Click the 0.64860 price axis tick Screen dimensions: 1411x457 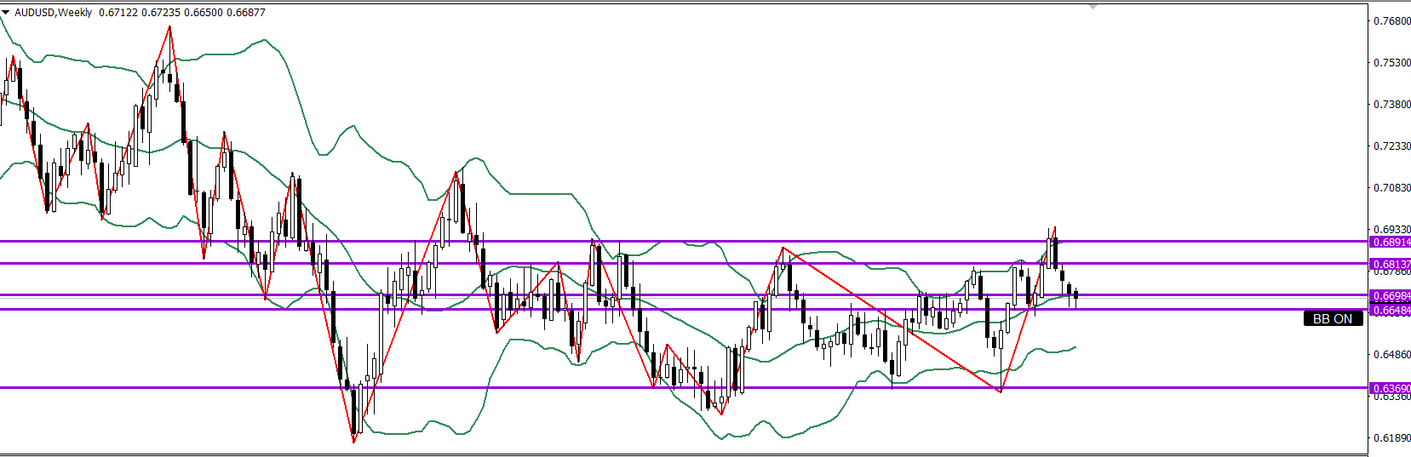(x=1391, y=355)
